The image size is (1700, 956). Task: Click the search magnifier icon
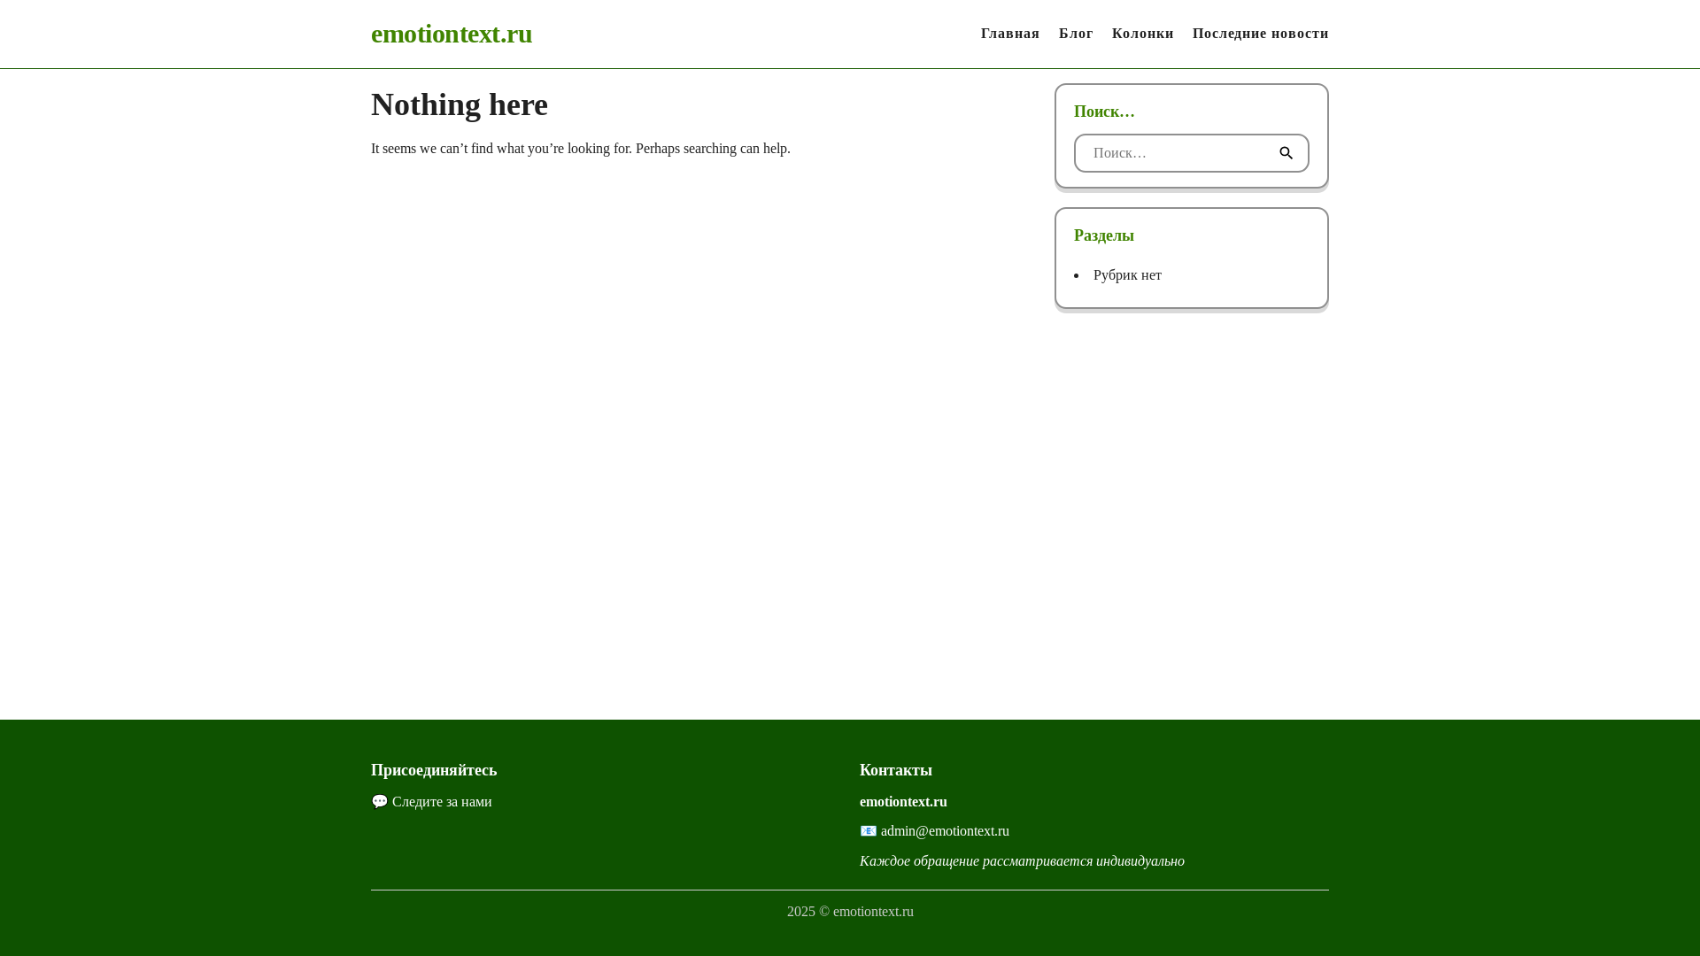[1286, 153]
